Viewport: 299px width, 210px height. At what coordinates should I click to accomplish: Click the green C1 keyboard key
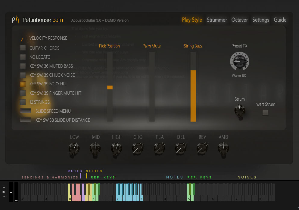pyautogui.click(x=94, y=198)
